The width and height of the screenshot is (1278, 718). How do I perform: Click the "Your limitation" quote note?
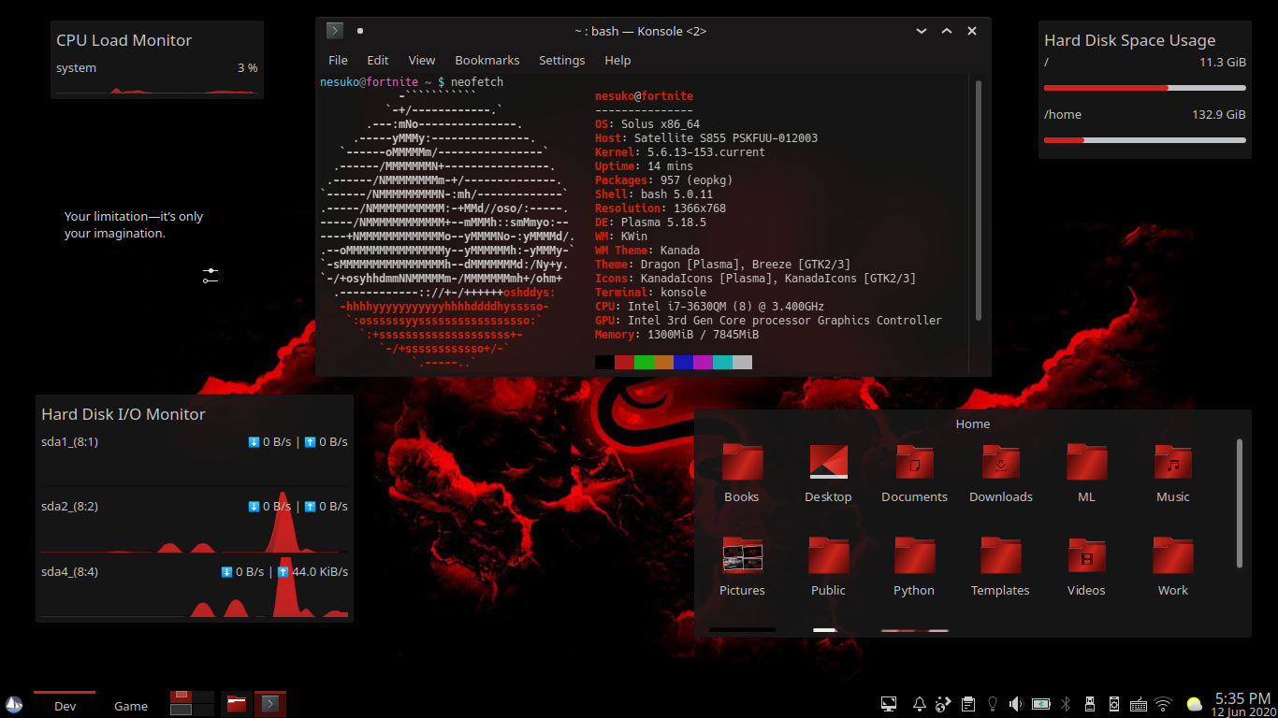point(134,224)
